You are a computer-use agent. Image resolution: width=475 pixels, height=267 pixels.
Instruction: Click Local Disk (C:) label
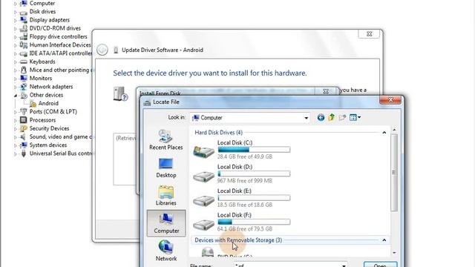tap(235, 142)
